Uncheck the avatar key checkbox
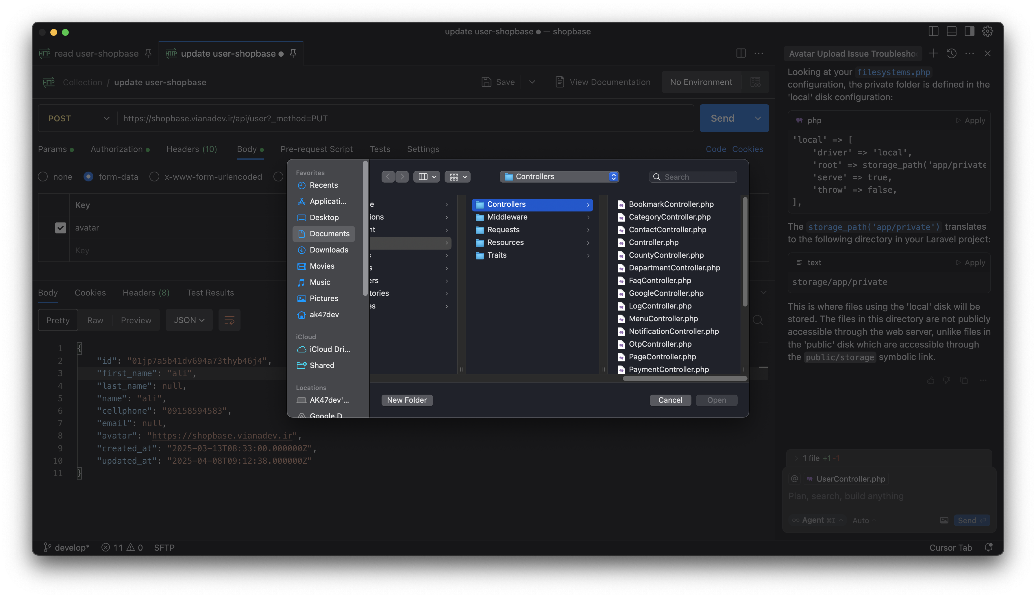The height and width of the screenshot is (598, 1036). [x=60, y=228]
